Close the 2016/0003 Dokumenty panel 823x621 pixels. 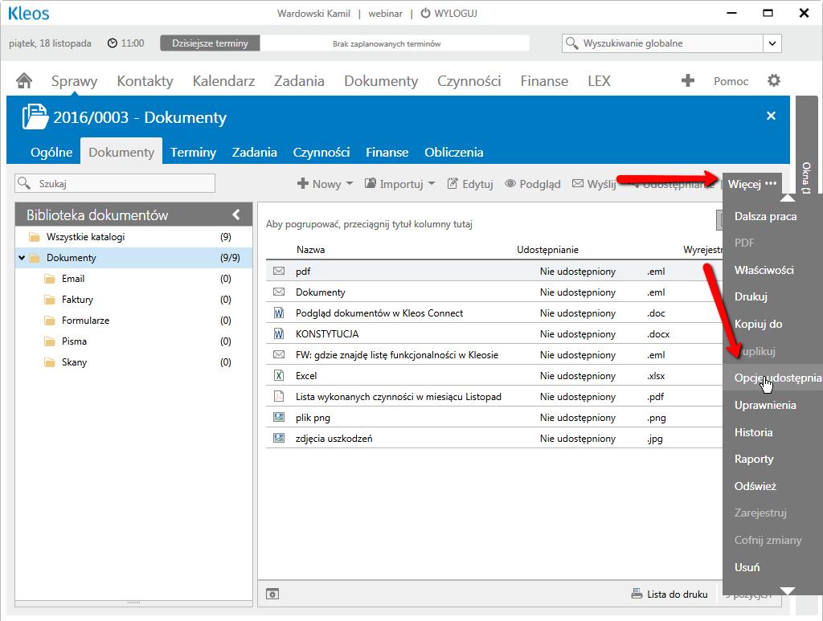pyautogui.click(x=771, y=116)
